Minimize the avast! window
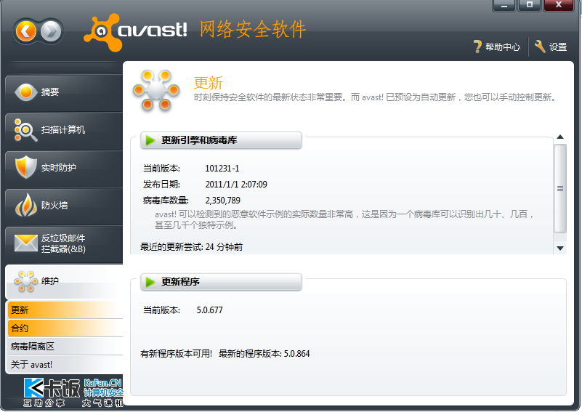 (x=504, y=5)
